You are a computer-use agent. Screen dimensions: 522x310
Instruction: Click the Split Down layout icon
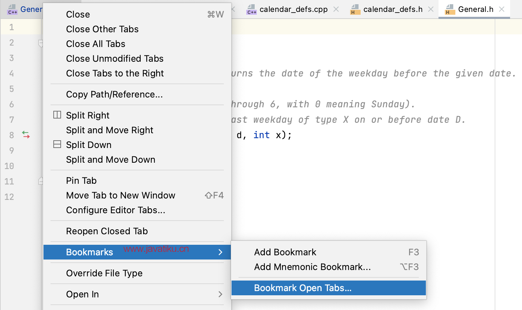click(57, 144)
